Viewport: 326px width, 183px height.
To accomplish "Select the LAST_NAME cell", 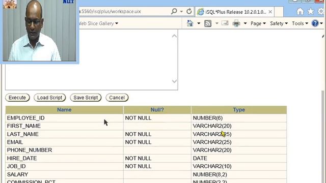I will [x=64, y=134].
